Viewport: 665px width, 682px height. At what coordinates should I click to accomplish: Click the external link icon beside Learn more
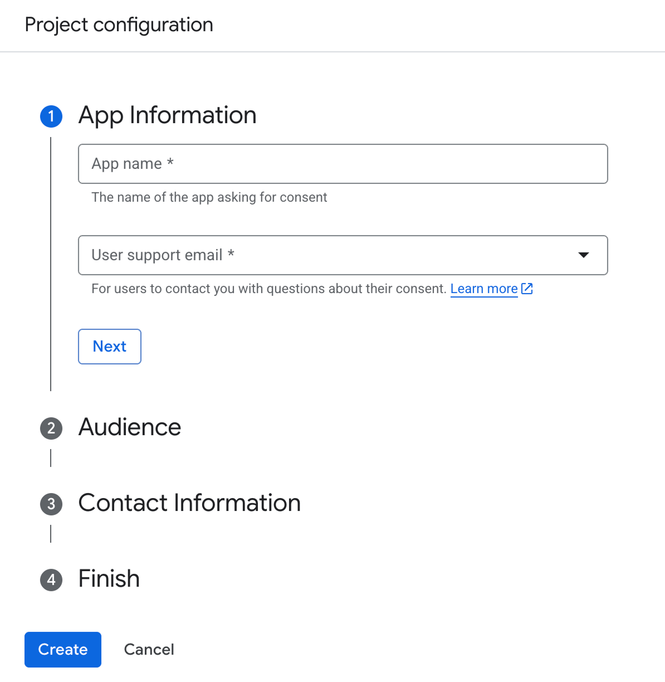coord(527,289)
